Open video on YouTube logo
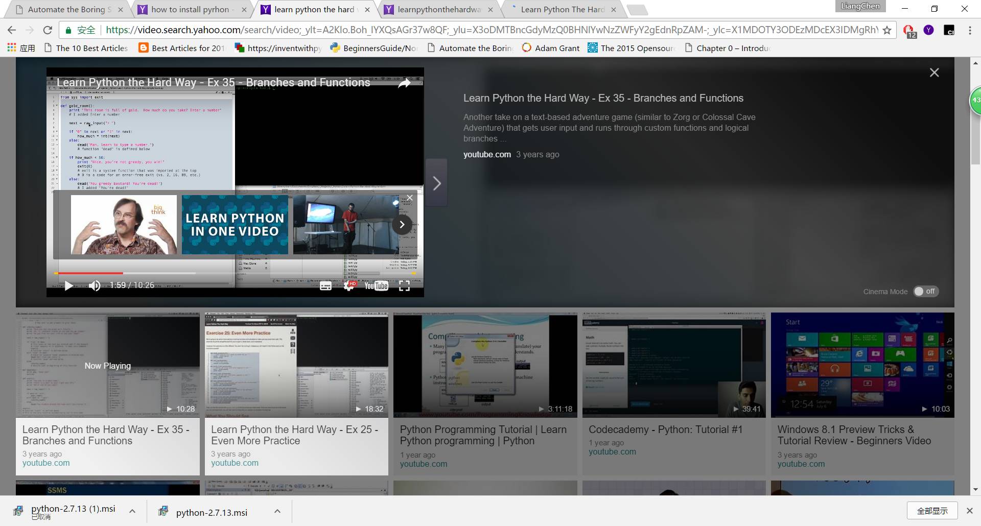The image size is (981, 526). point(376,286)
